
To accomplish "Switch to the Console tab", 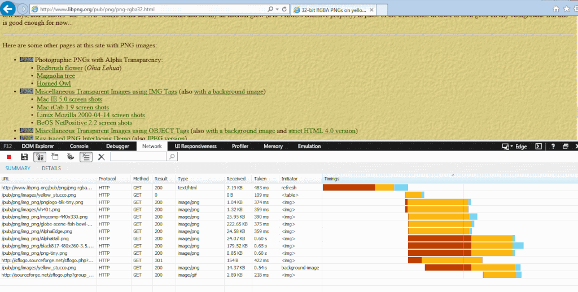I will [79, 146].
